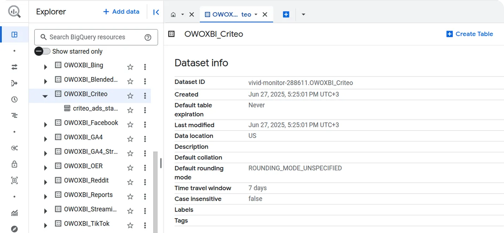Open more actions for OWOXBI_Reports
The image size is (504, 233).
click(x=145, y=197)
